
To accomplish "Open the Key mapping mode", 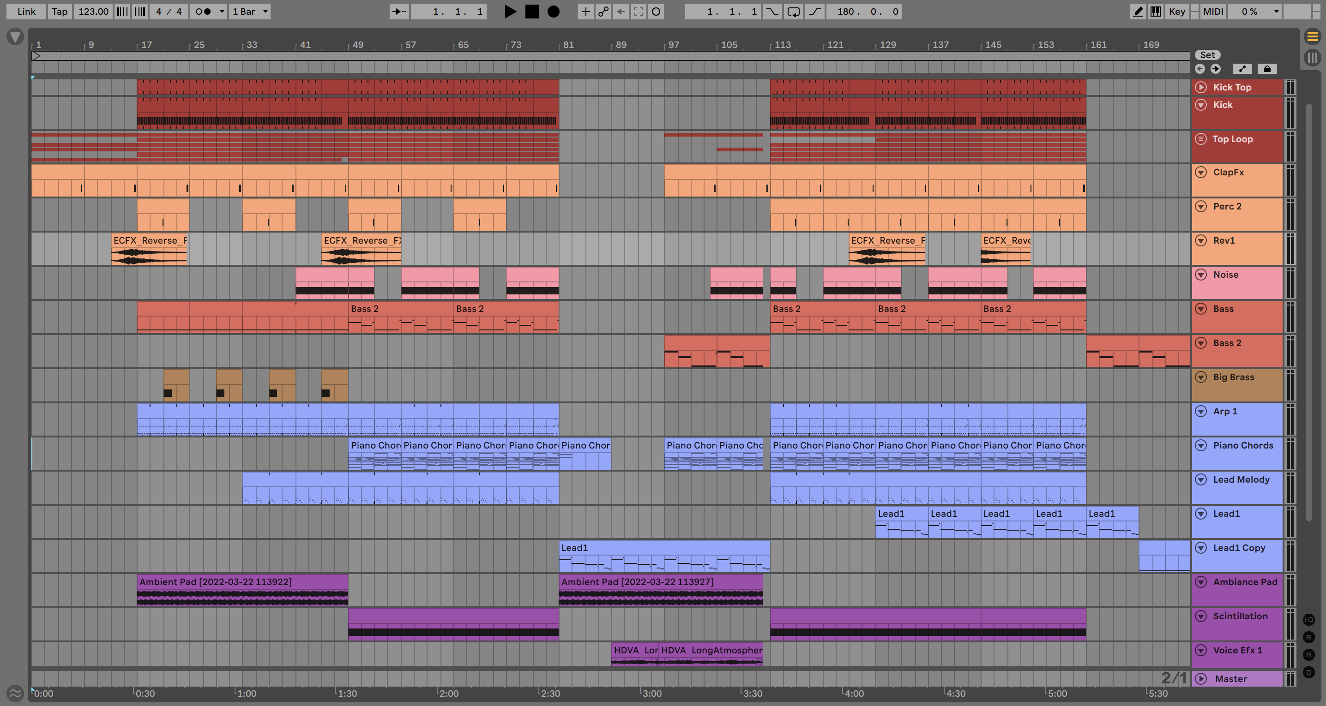I will (1177, 12).
